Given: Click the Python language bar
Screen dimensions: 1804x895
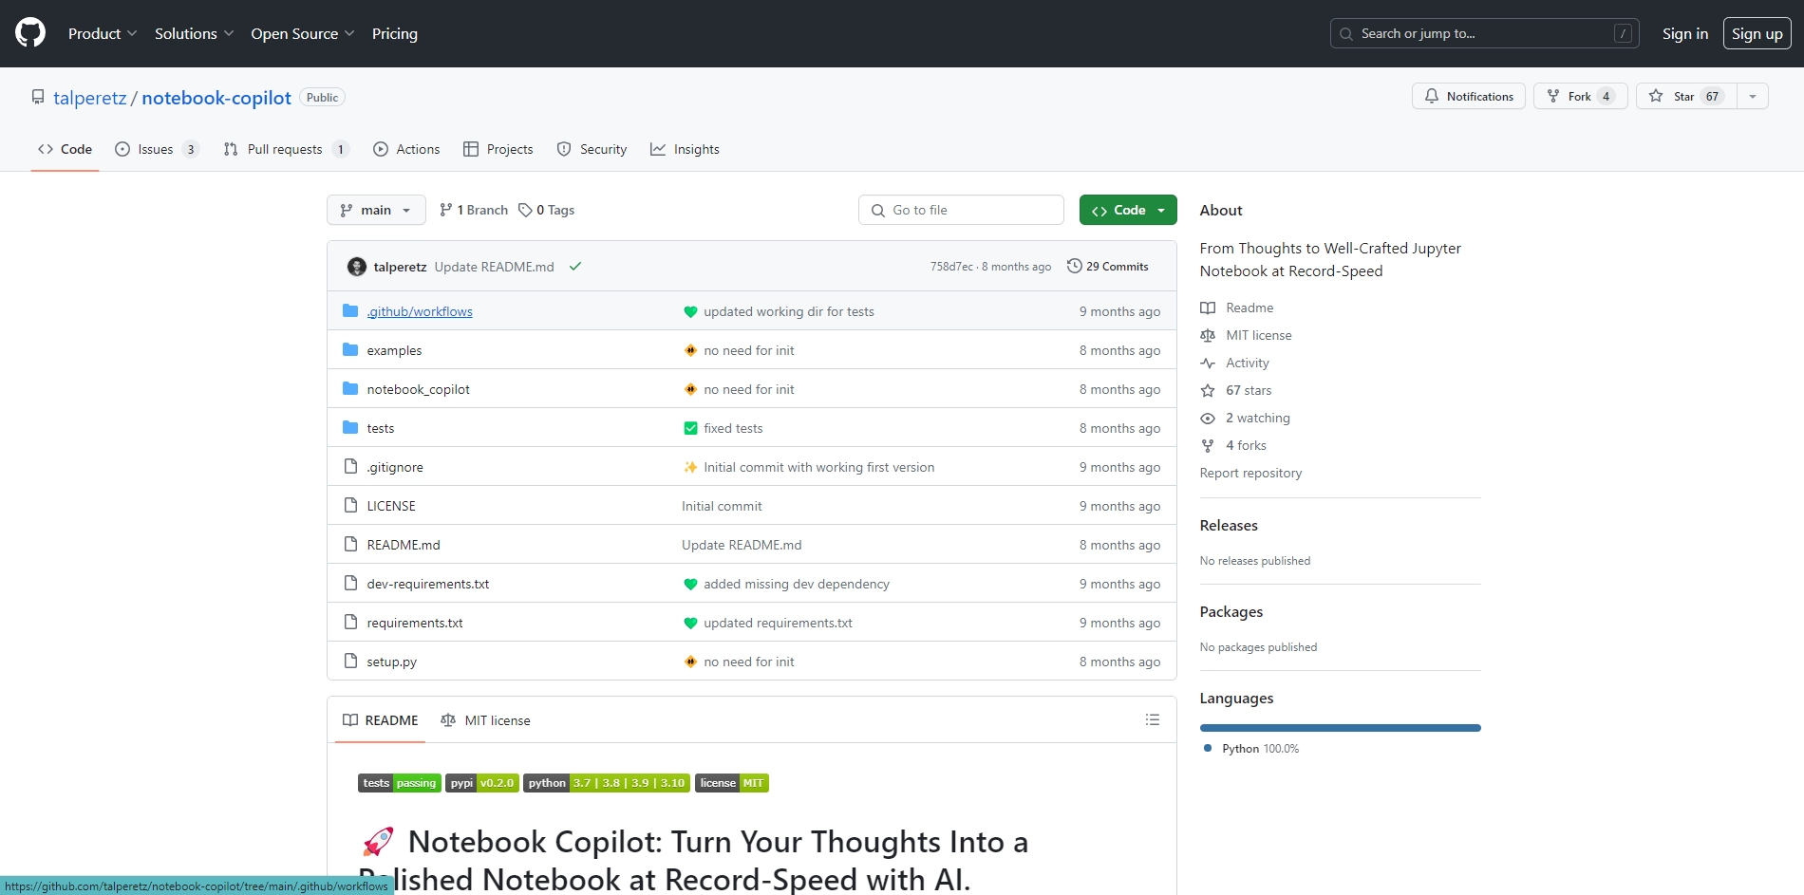Looking at the screenshot, I should (x=1339, y=728).
